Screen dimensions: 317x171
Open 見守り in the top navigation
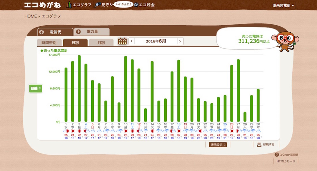click(104, 5)
